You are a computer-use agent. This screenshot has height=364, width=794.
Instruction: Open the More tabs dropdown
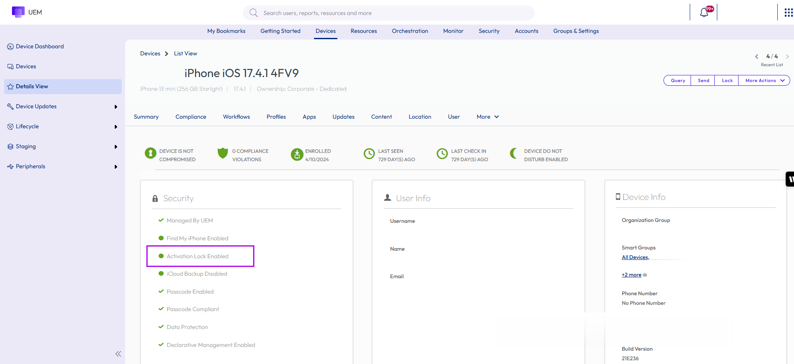[487, 117]
